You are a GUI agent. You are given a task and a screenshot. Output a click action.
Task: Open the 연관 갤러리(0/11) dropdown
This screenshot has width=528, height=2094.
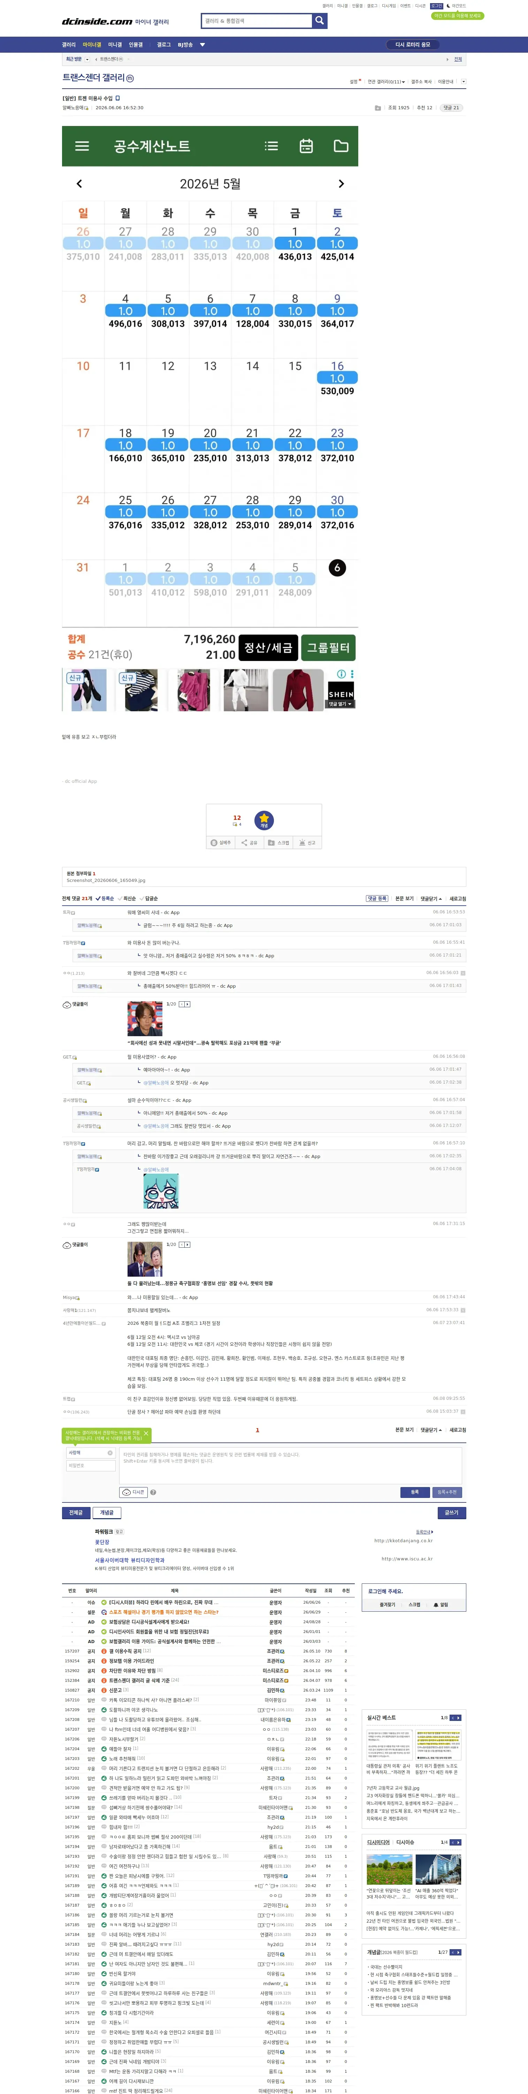(387, 82)
